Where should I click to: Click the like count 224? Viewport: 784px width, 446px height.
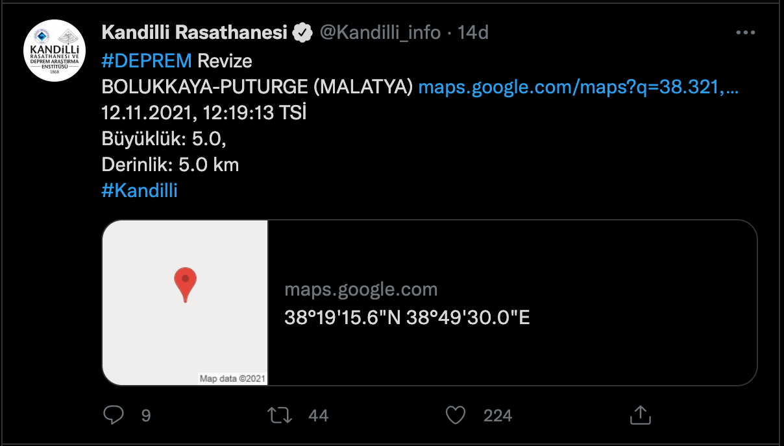pyautogui.click(x=498, y=416)
